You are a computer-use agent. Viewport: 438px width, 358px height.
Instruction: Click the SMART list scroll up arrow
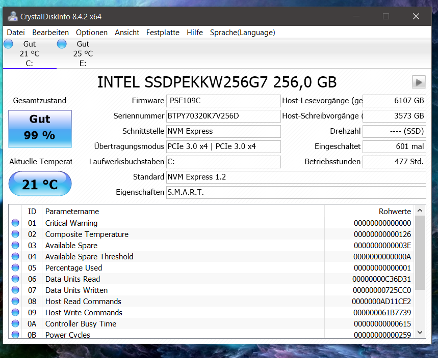[x=420, y=211]
